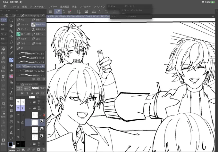Select the Pencil tool below the eraser
The height and width of the screenshot is (152, 218).
(x=11, y=71)
